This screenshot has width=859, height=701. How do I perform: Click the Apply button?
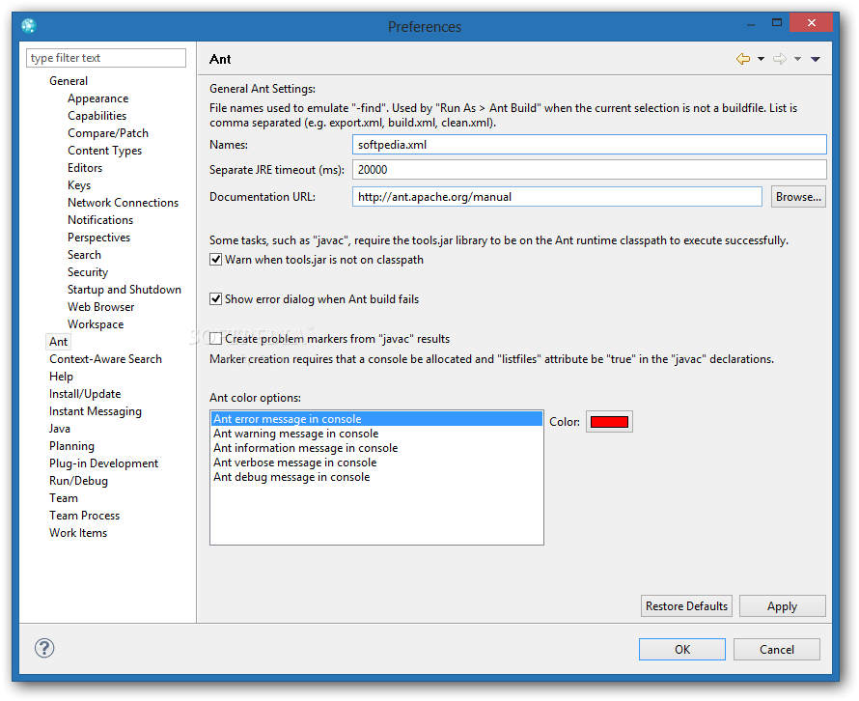[783, 605]
